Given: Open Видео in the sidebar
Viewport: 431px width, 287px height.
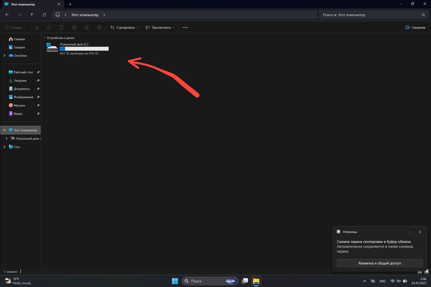Looking at the screenshot, I should (16, 113).
